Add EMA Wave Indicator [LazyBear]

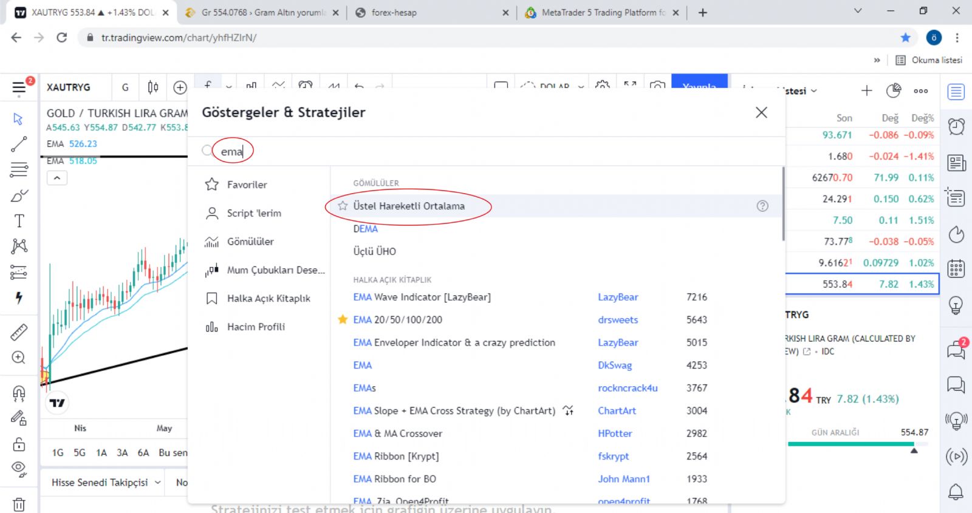[x=422, y=297]
